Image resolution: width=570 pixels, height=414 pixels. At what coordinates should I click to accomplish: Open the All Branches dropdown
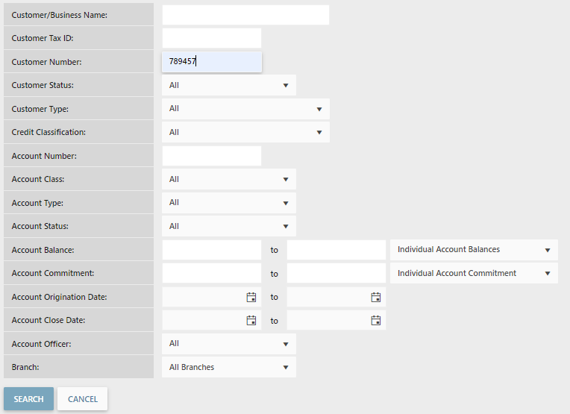pyautogui.click(x=228, y=368)
